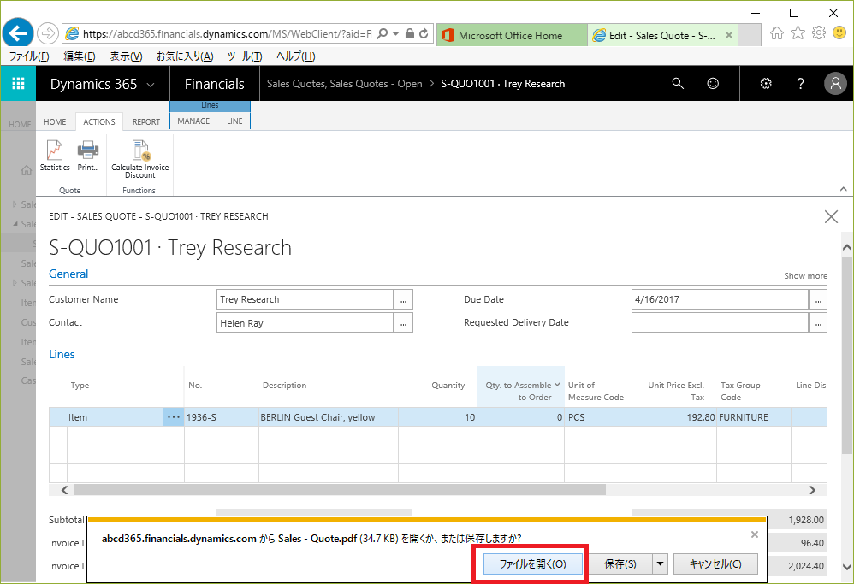The image size is (854, 584).
Task: Open the save button dropdown arrow
Action: pos(660,563)
